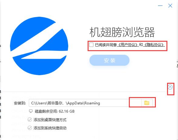The width and height of the screenshot is (178, 140).
Task: Click the 磁盘剩余空间: 62.16 GB text
Action: [x=55, y=111]
